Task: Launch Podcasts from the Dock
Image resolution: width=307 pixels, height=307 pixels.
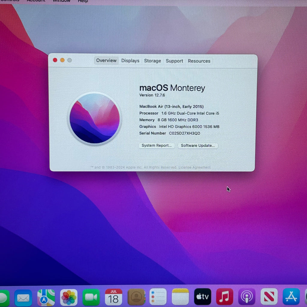Action: [x=247, y=297]
